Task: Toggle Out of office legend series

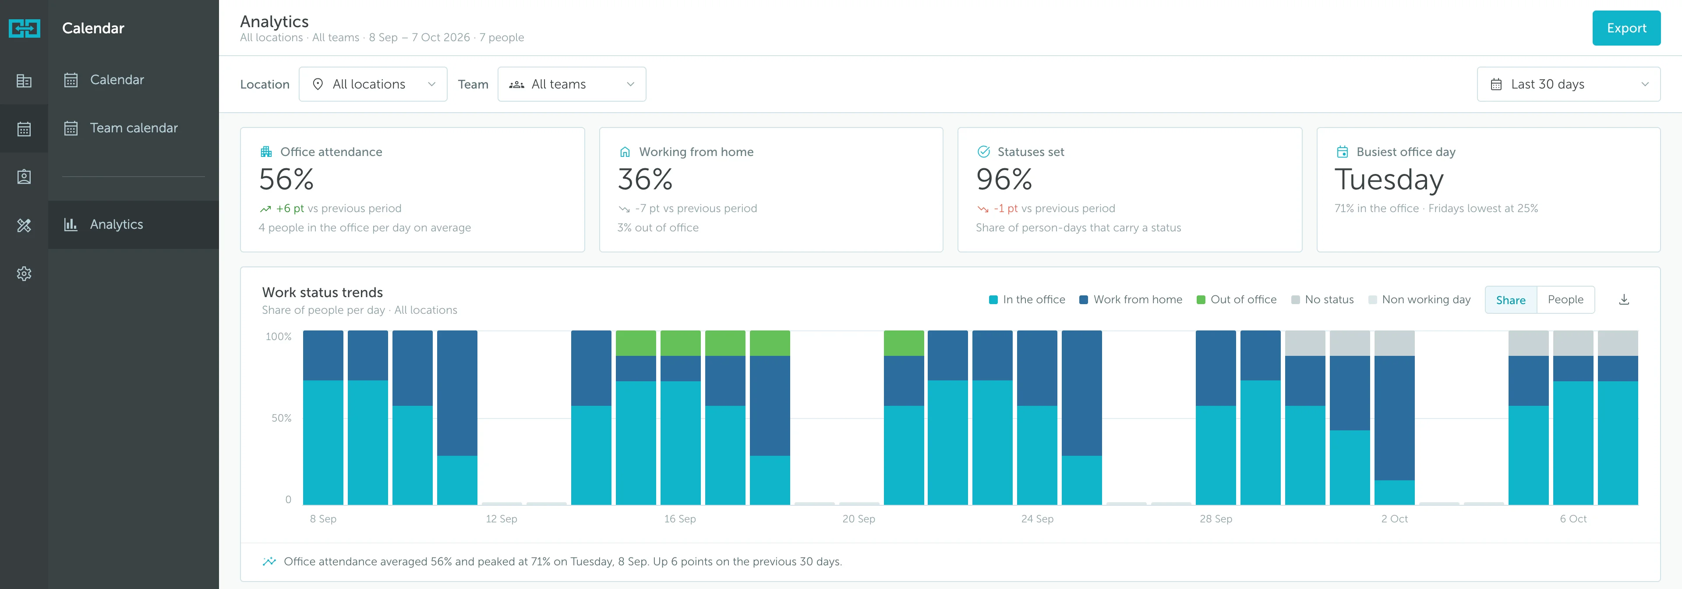Action: [x=1236, y=300]
